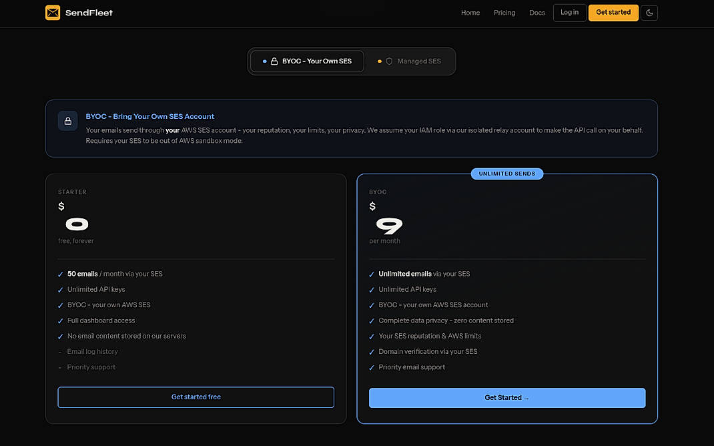Click the lock icon in BYOC info banner
The width and height of the screenshot is (714, 446).
click(68, 121)
